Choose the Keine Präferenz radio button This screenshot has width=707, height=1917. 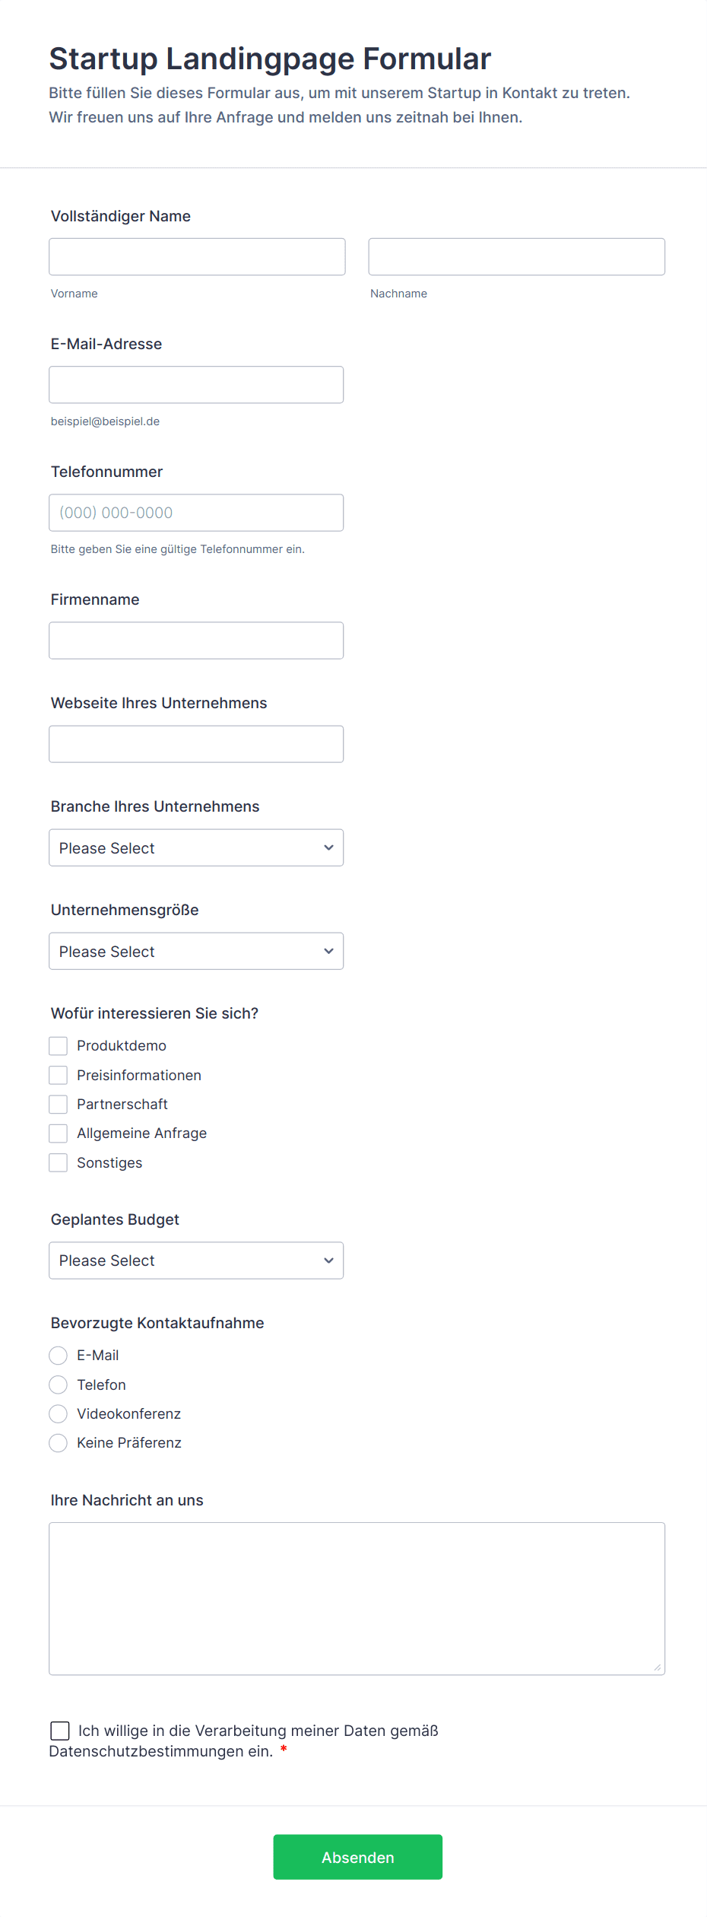[x=59, y=1443]
